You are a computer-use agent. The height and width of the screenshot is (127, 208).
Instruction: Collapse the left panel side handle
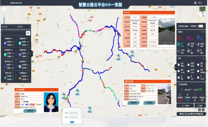[32, 53]
